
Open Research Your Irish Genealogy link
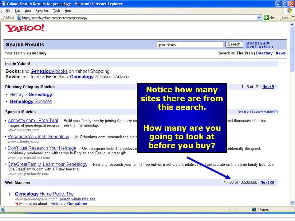pyautogui.click(x=38, y=137)
